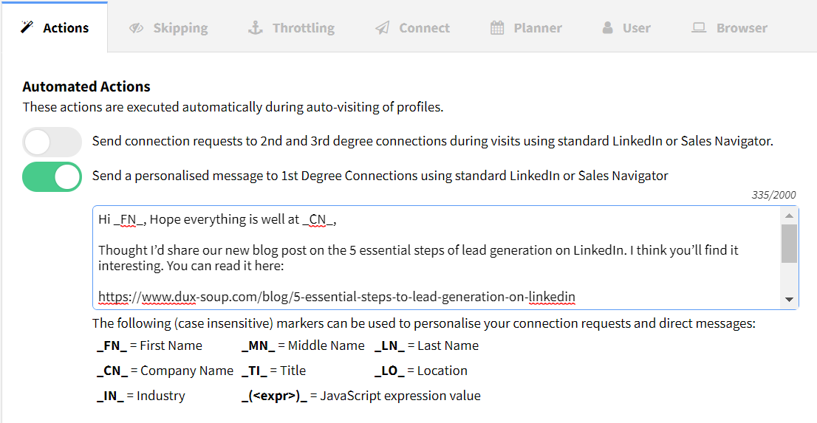Click the message textarea scrollbar thumb
Image resolution: width=817 pixels, height=423 pixels.
789,244
